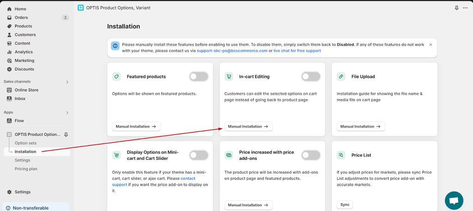Screen dimensions: 473x211
Task: Open Option sets in the sidebar
Action: click(x=26, y=143)
